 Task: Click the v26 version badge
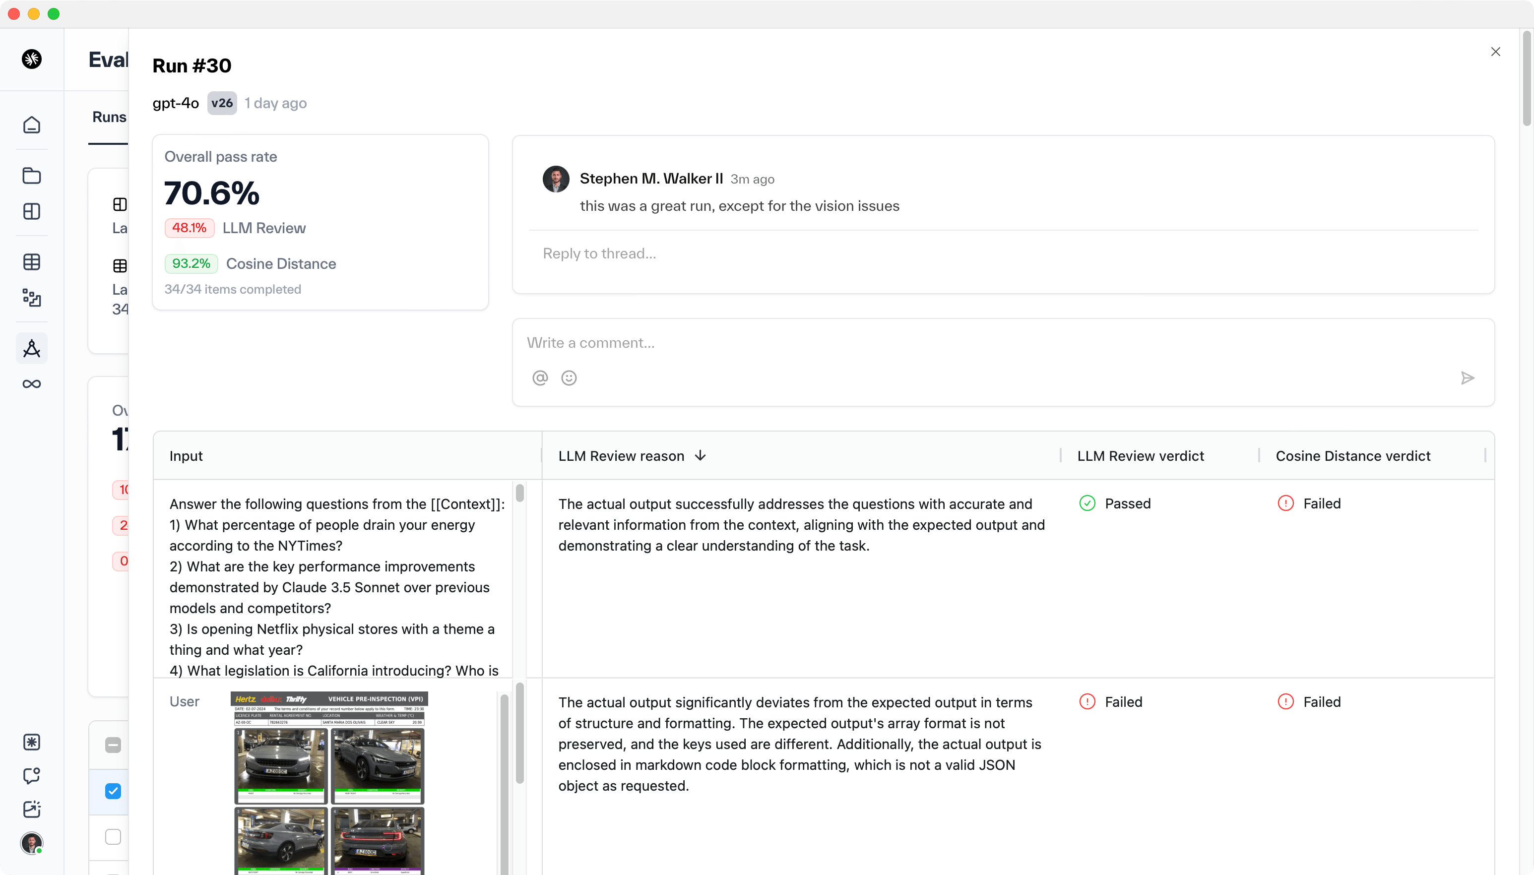pyautogui.click(x=222, y=103)
